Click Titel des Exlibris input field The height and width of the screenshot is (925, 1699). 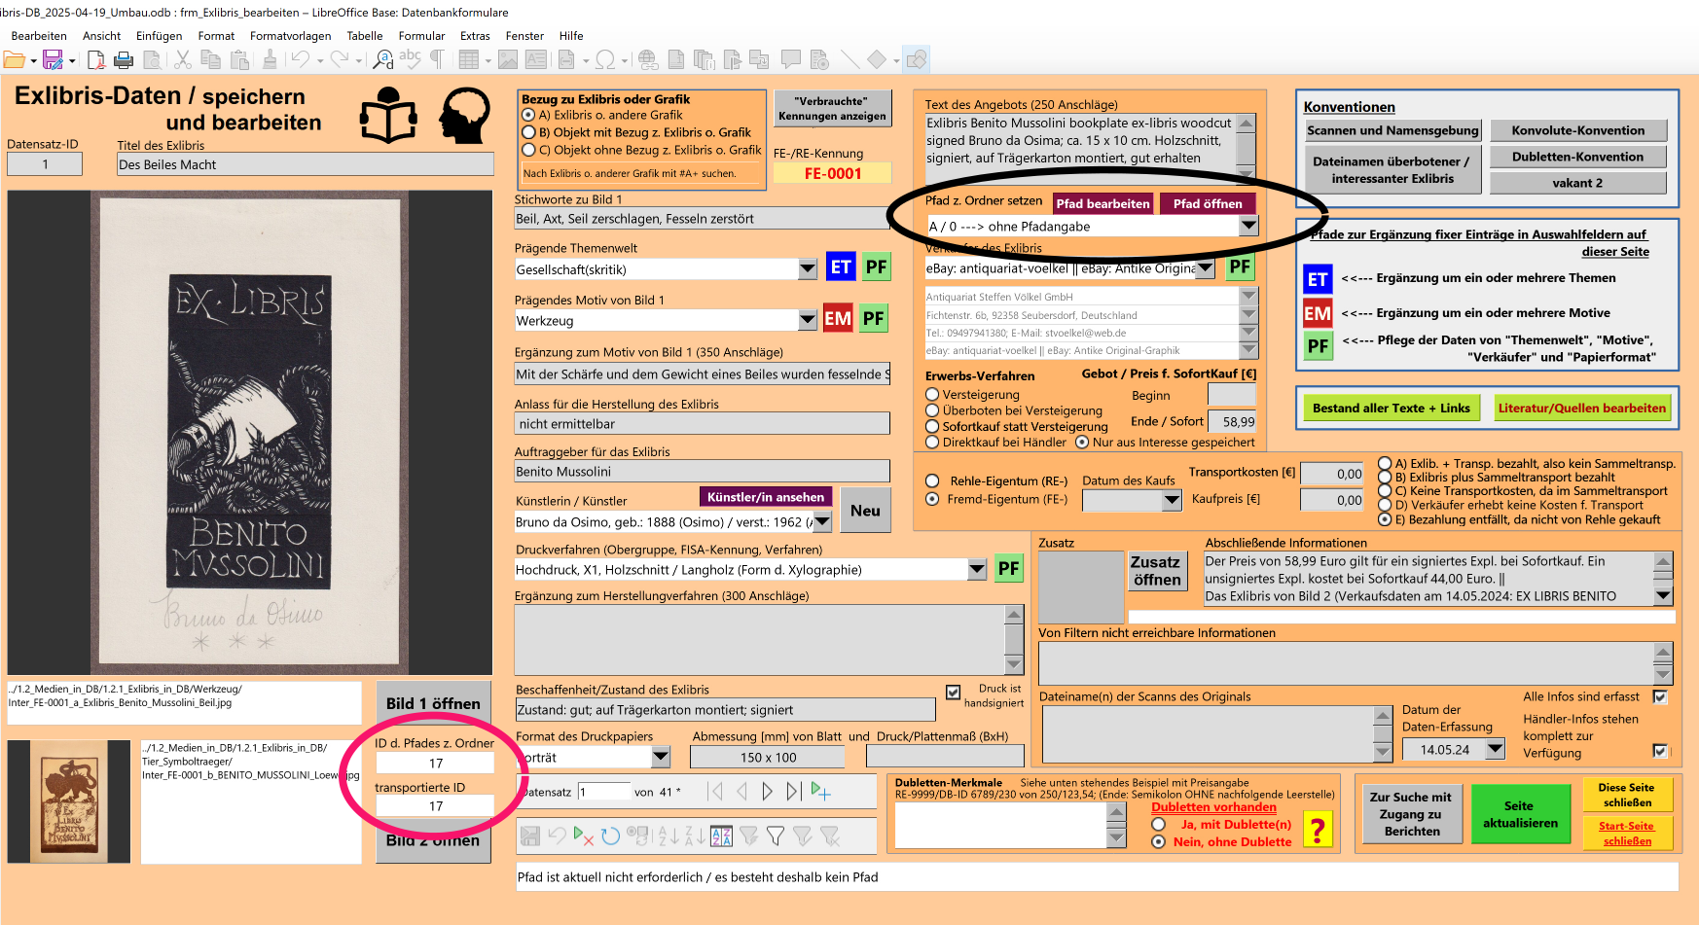(x=306, y=164)
